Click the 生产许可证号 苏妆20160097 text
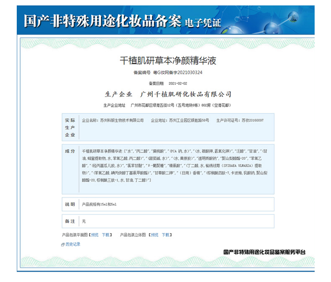This screenshot has height=282, width=331. point(240,120)
